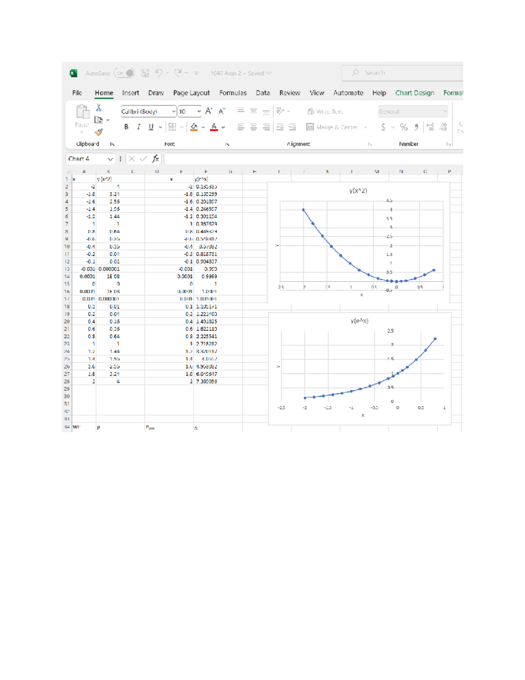Click the Increase Font Size icon
Viewport: 525px width, 680px height.
209,111
